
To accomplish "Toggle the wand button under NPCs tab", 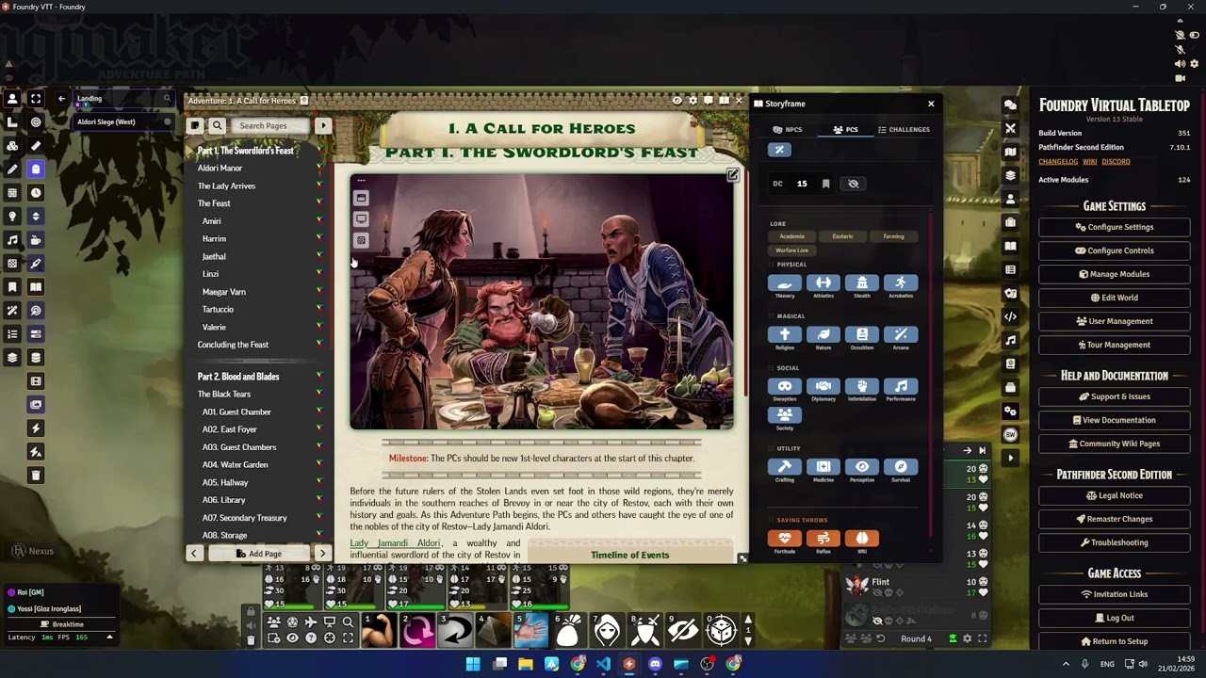I will pos(779,150).
